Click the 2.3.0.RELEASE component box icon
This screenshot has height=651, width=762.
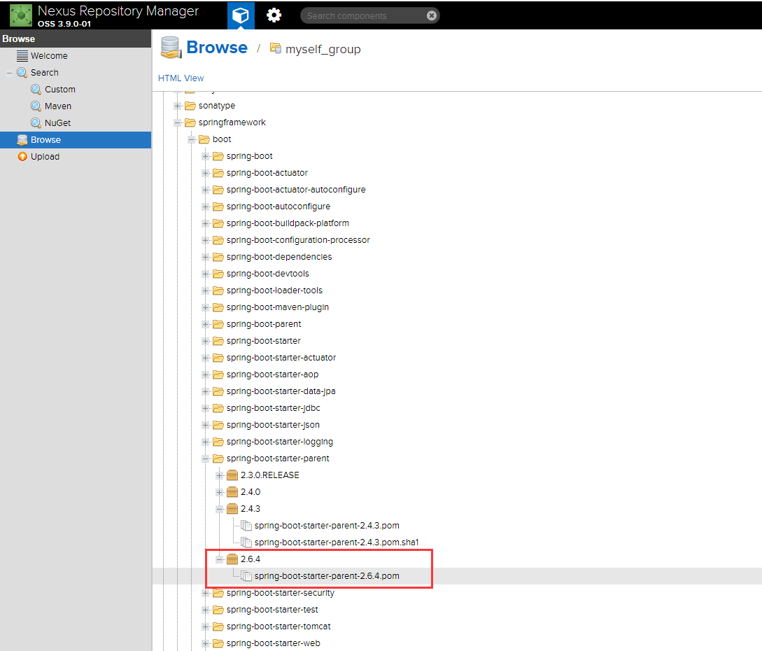(232, 475)
